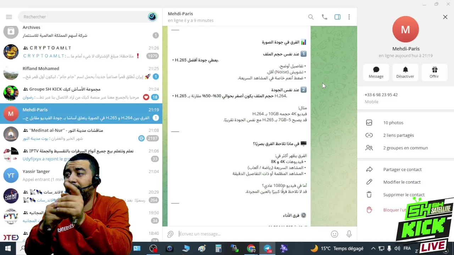Expand the system tray hidden icons chevron
This screenshot has height=255, width=454.
(x=373, y=249)
